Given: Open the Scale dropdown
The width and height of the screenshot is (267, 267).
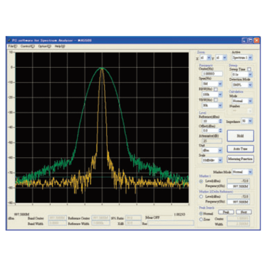Looking at the screenshot, I should coord(220,160).
